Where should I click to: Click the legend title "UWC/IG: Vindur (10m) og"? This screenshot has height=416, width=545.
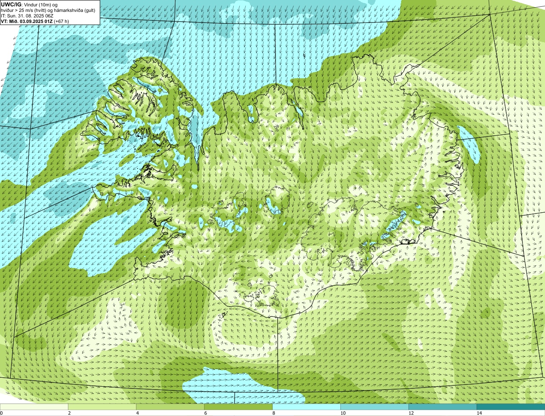pos(29,4)
